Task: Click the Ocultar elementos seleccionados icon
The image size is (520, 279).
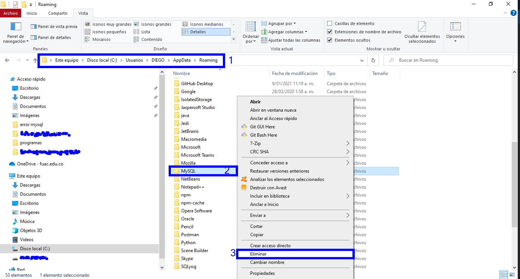Action: 422,27
